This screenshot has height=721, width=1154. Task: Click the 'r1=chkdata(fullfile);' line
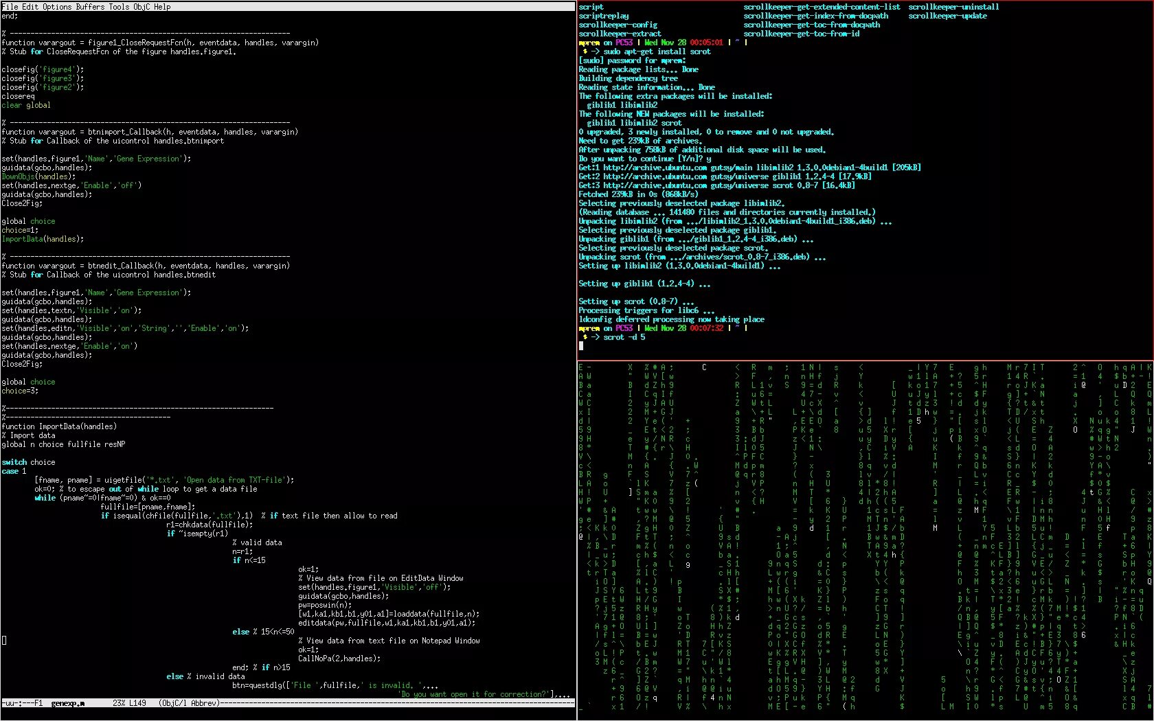point(210,525)
